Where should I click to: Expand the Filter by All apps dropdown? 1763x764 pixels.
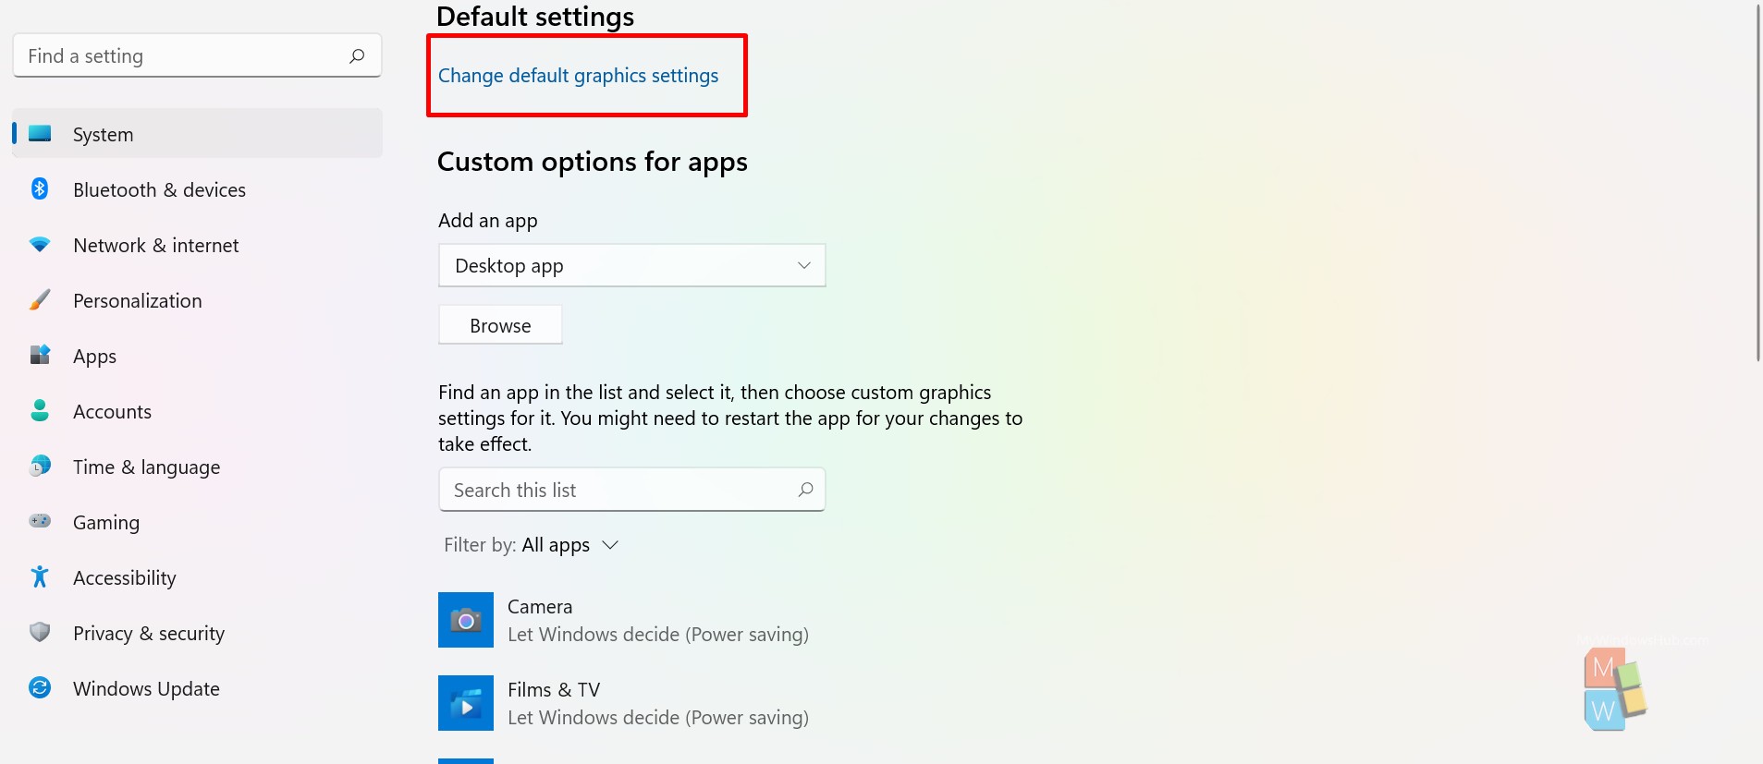[532, 545]
